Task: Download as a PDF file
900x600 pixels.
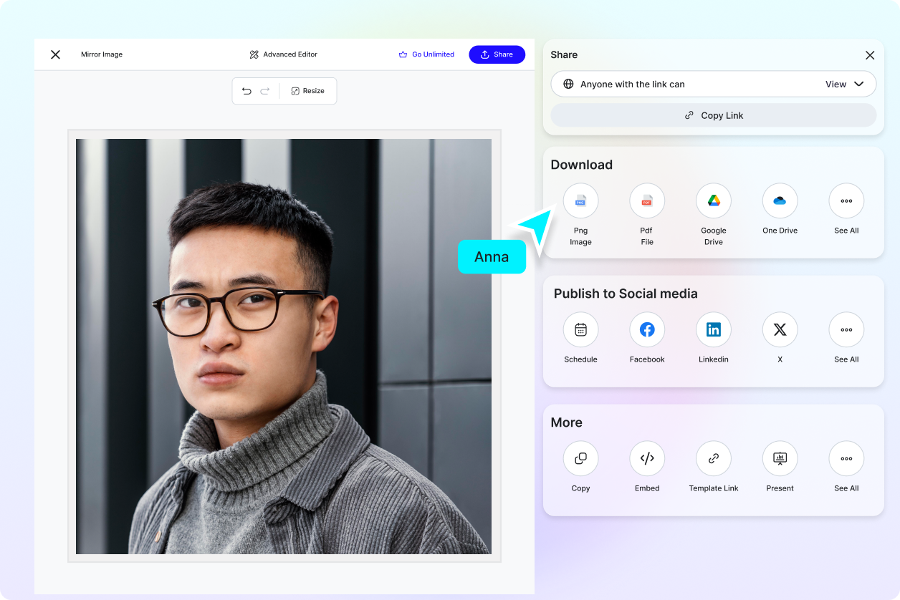Action: pos(646,200)
